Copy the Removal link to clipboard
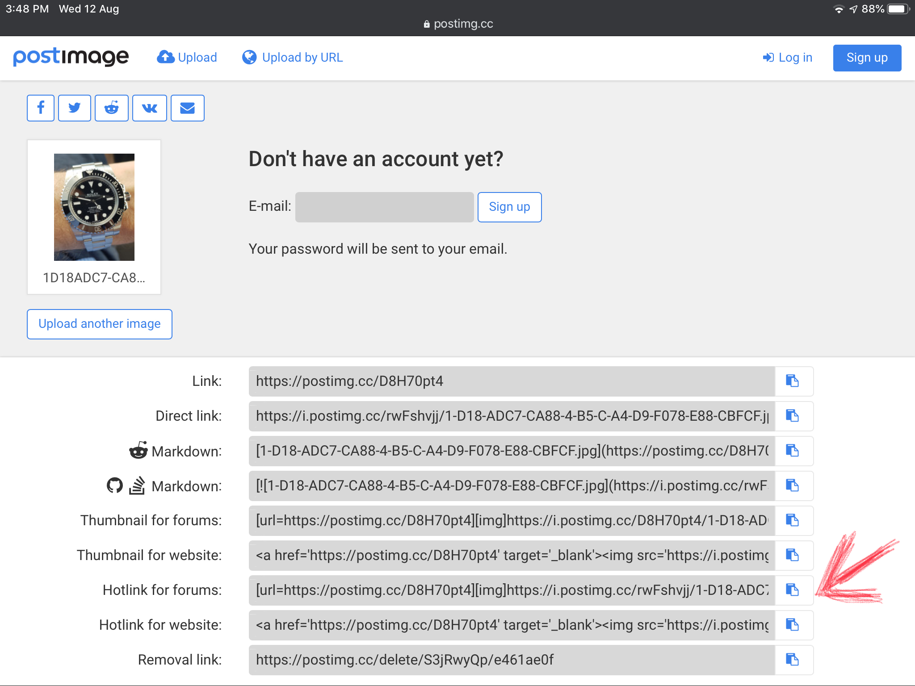This screenshot has height=686, width=915. tap(793, 660)
